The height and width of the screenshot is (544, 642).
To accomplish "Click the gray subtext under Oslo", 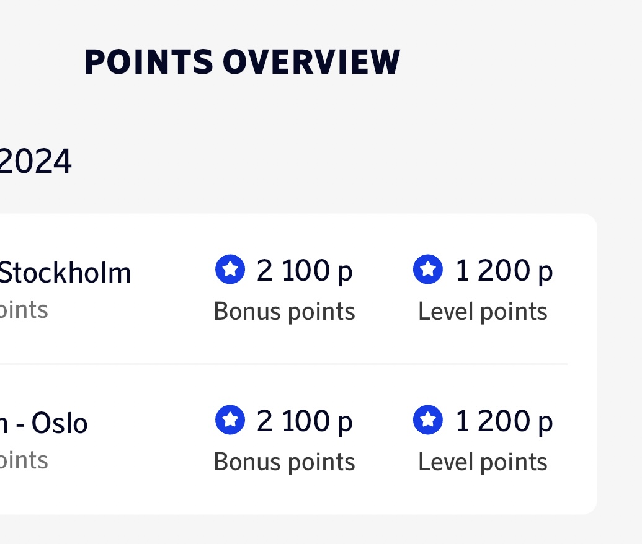I will [x=24, y=460].
